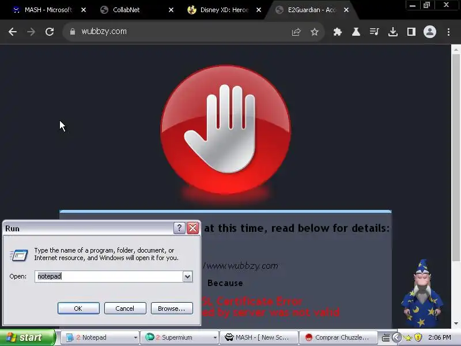This screenshot has width=461, height=346.
Task: Click the security shield tray icon
Action: click(x=418, y=337)
